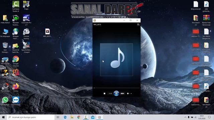Open the Yeni klasör (2) archive

206,102
